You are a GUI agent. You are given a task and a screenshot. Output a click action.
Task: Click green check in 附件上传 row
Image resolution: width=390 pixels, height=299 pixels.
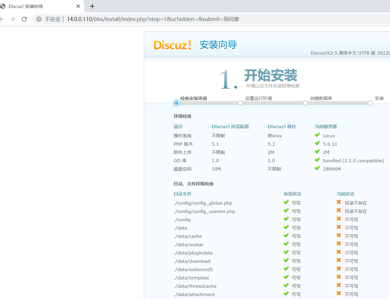[x=317, y=152]
